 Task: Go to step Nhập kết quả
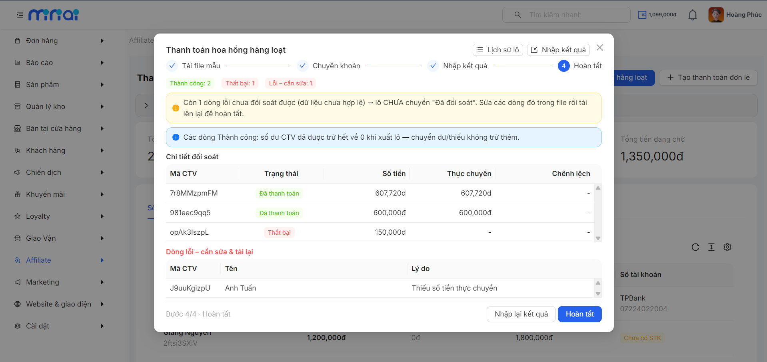(457, 66)
